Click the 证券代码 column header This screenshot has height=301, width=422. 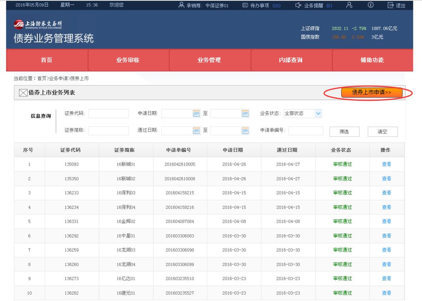pyautogui.click(x=71, y=150)
